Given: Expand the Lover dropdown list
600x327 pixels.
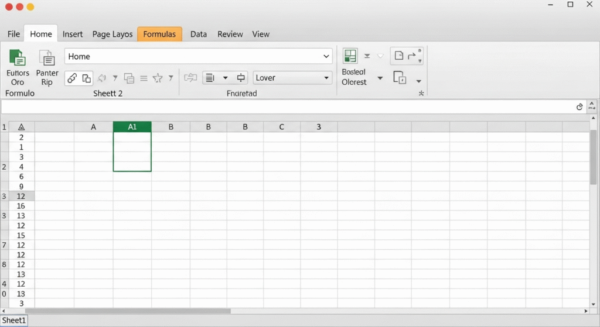Looking at the screenshot, I should 327,78.
